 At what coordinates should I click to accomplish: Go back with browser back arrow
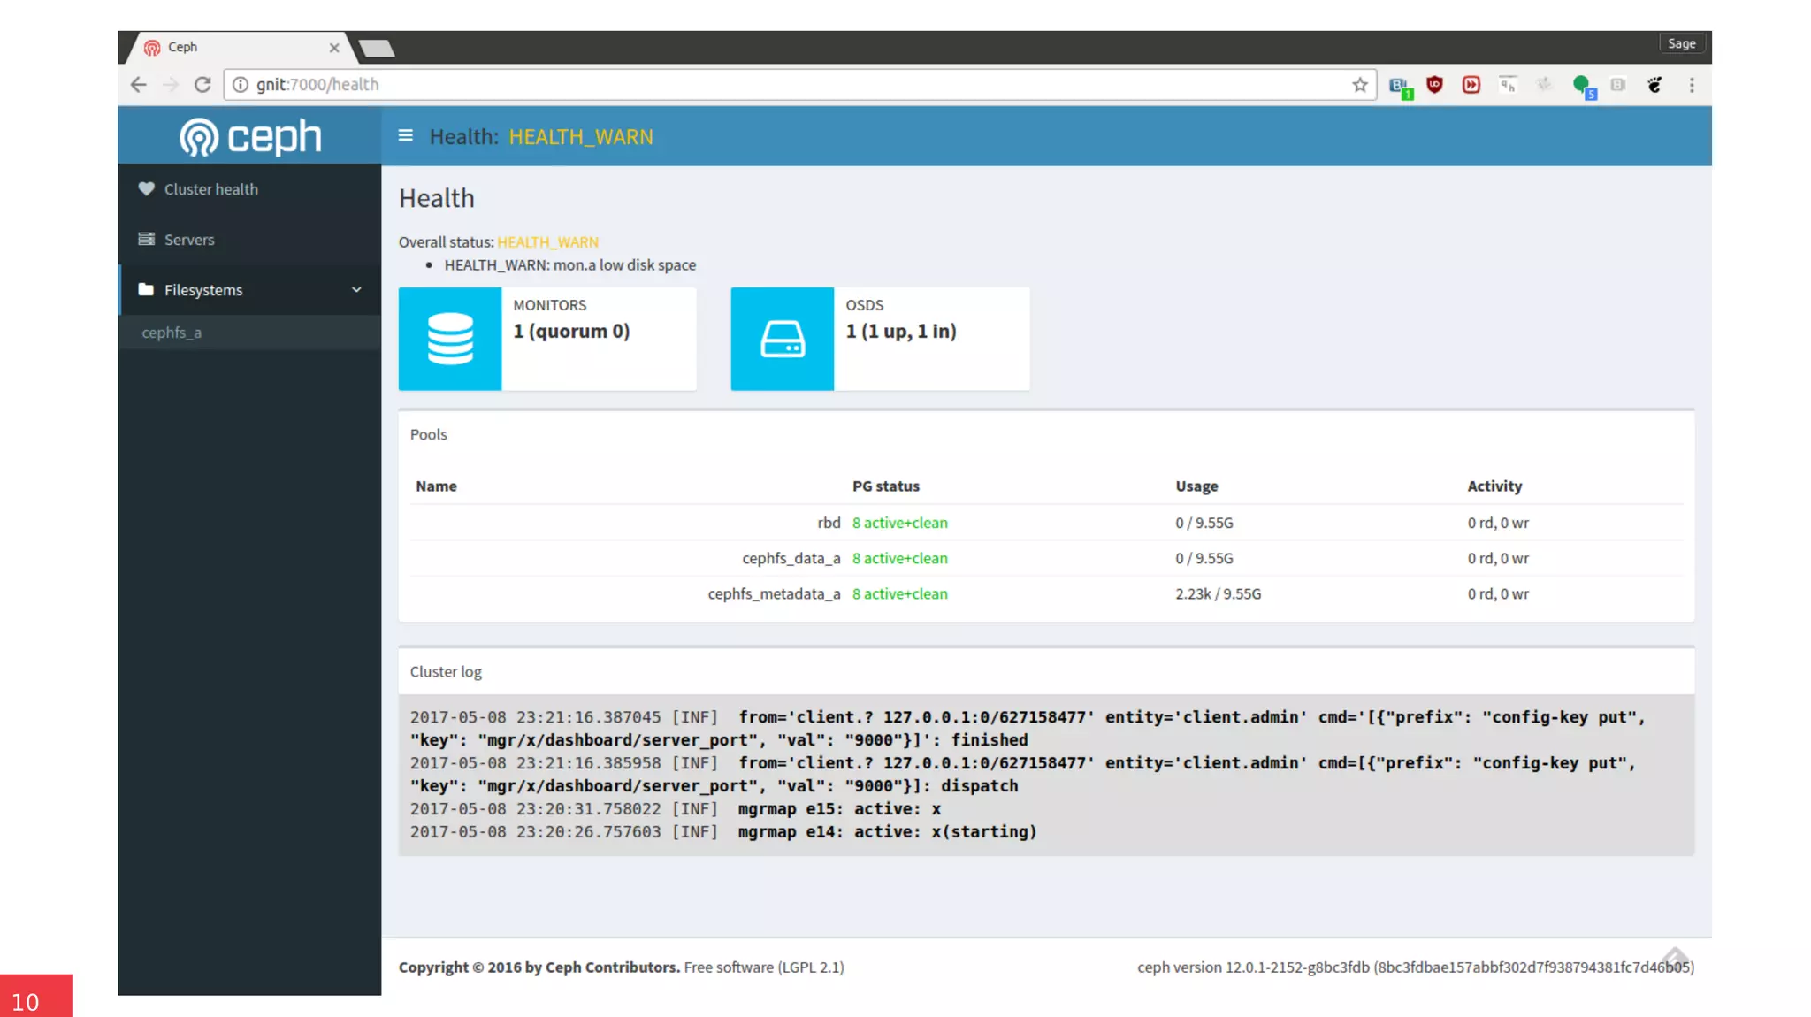click(139, 85)
